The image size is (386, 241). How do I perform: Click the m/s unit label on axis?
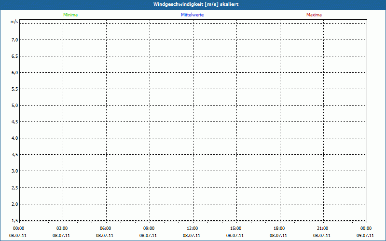pos(14,22)
